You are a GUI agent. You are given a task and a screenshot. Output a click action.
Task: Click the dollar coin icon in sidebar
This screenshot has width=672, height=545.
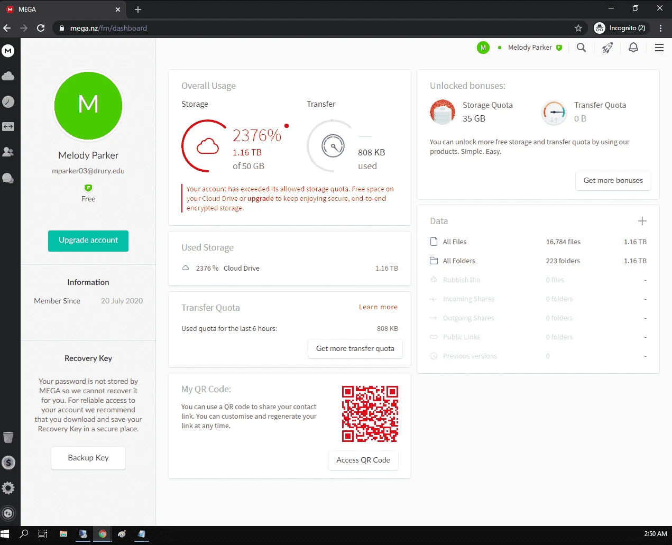(8, 463)
